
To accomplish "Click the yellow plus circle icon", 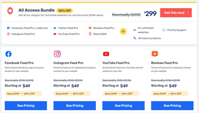I will (123, 31).
